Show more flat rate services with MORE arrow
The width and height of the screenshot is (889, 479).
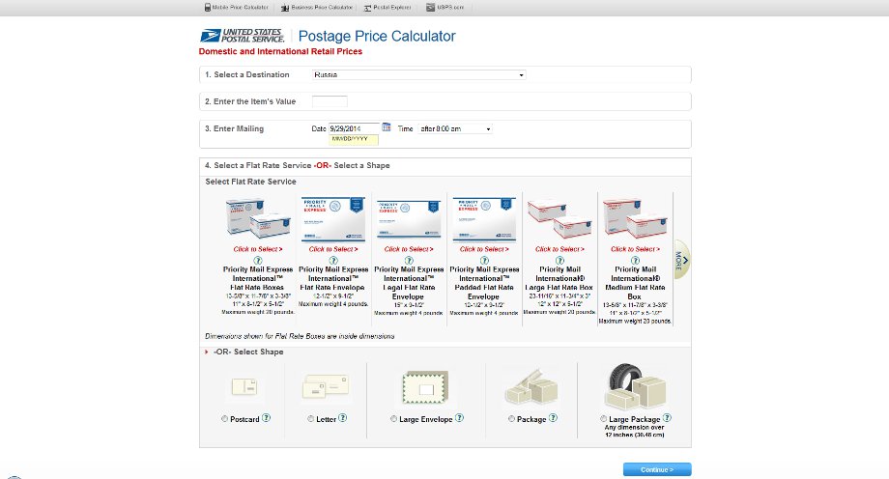681,260
